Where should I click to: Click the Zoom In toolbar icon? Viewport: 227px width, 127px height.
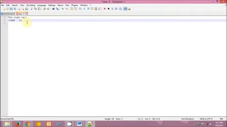click(62, 9)
